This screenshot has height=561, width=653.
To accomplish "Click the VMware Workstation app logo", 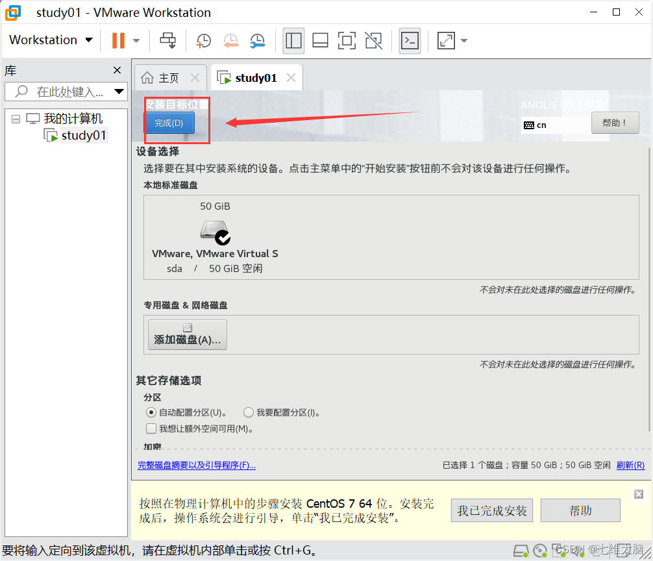I will tap(13, 12).
